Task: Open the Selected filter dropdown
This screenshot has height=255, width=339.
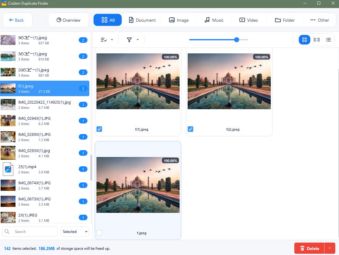Action: click(x=75, y=232)
